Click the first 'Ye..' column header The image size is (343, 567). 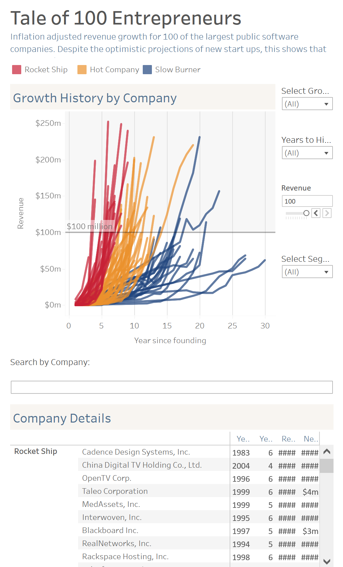tap(243, 439)
